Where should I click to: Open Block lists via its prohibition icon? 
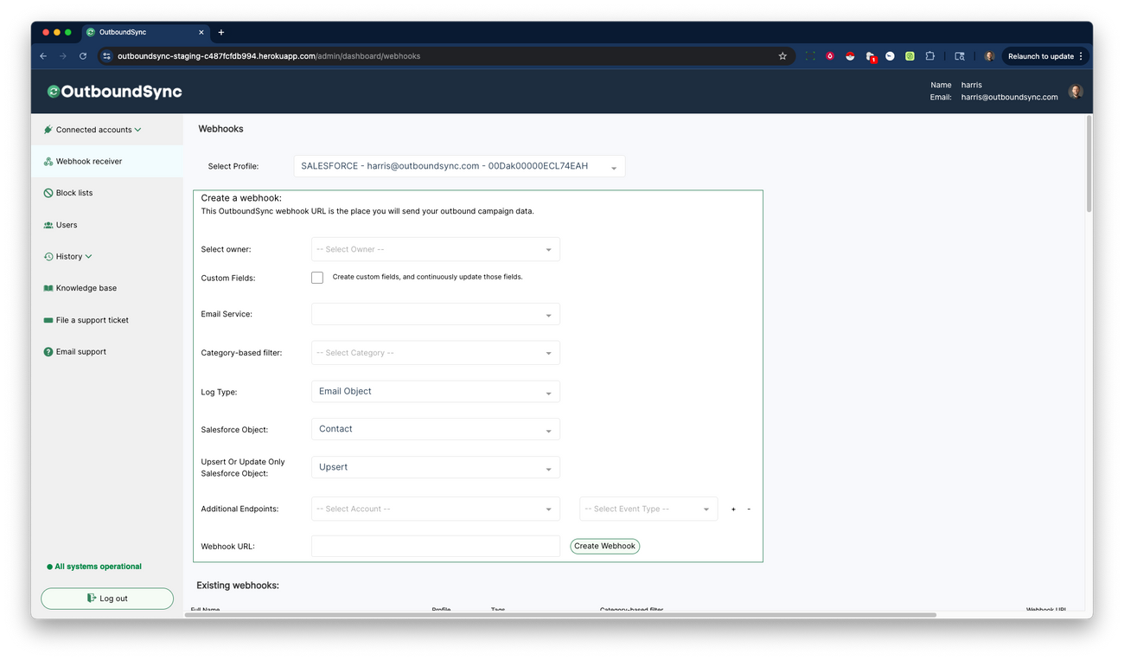click(x=48, y=192)
